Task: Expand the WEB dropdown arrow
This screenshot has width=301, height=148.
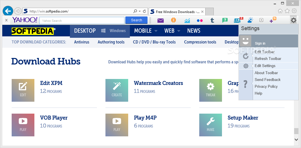Action: coord(179,31)
